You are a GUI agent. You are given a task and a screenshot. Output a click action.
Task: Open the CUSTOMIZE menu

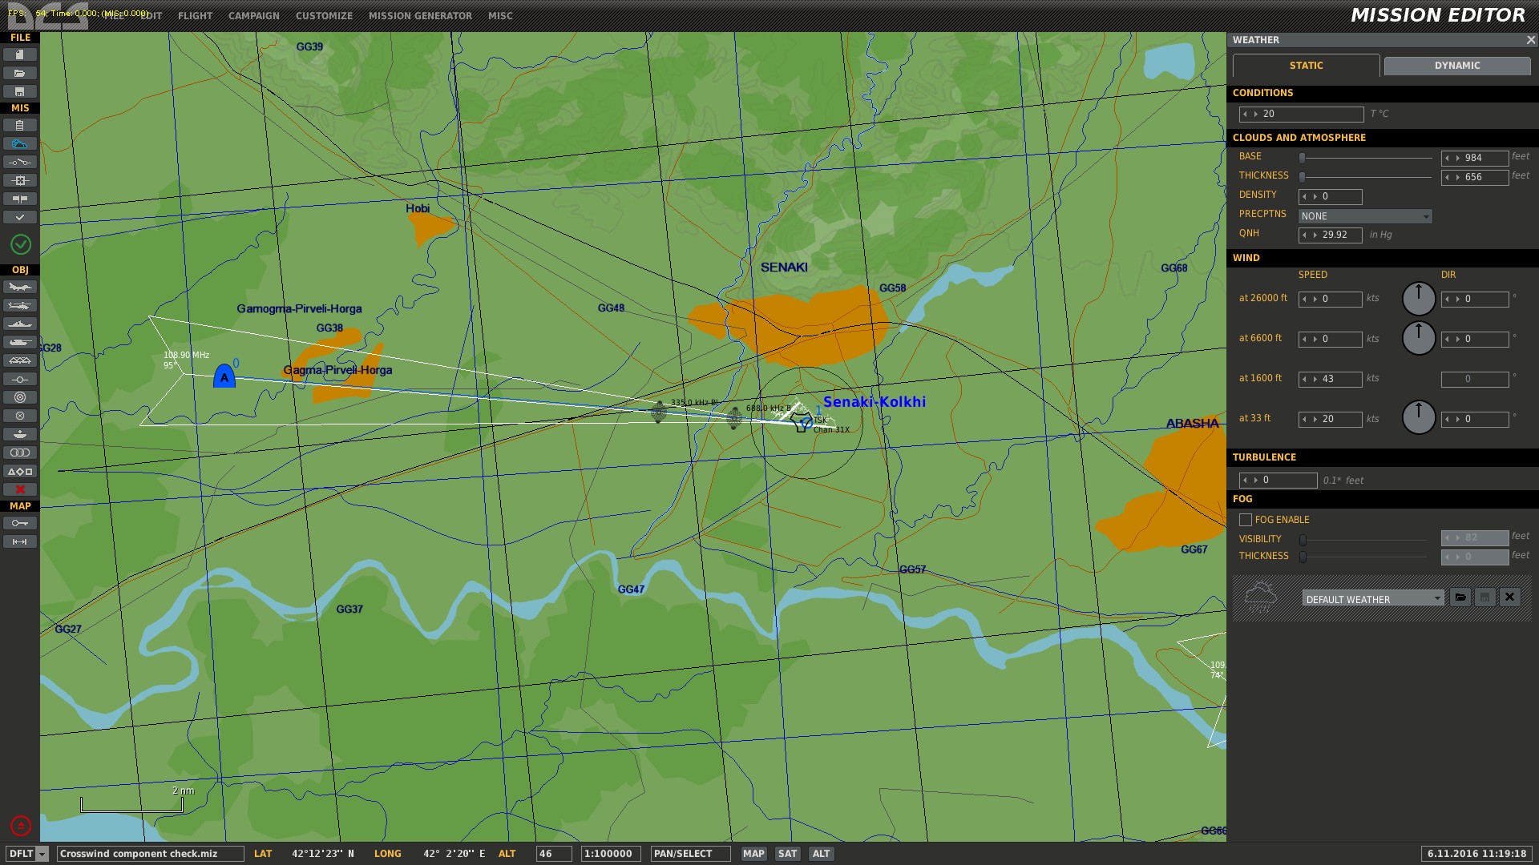[x=324, y=16]
